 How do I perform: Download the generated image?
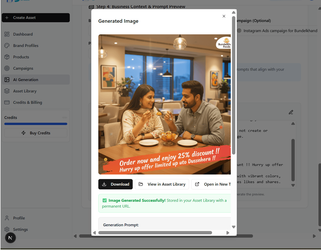pos(115,184)
